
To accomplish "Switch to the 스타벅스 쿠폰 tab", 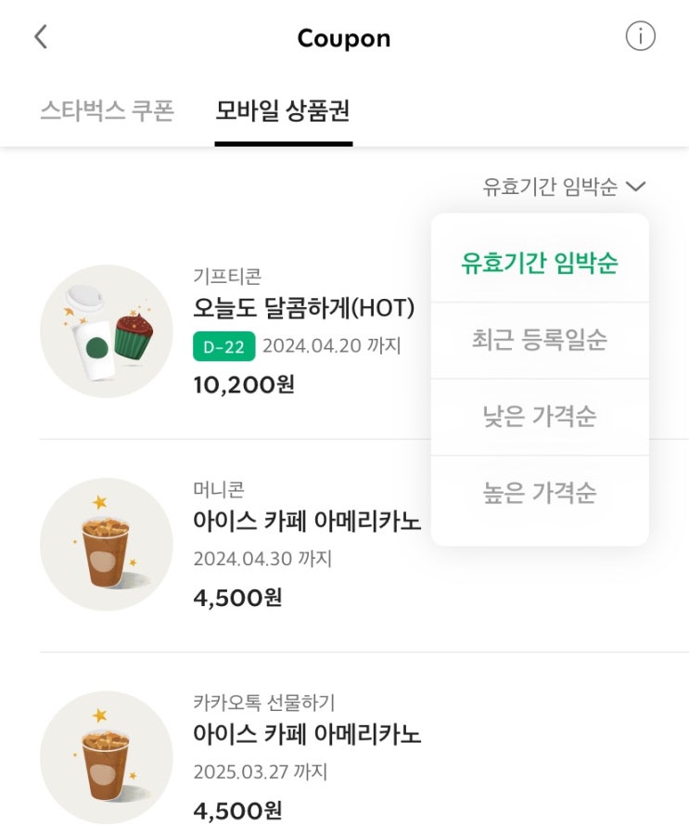I will click(107, 111).
